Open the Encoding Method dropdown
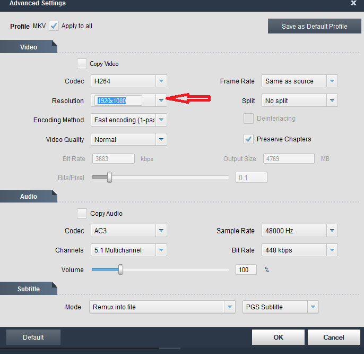The width and height of the screenshot is (364, 354). [x=161, y=120]
